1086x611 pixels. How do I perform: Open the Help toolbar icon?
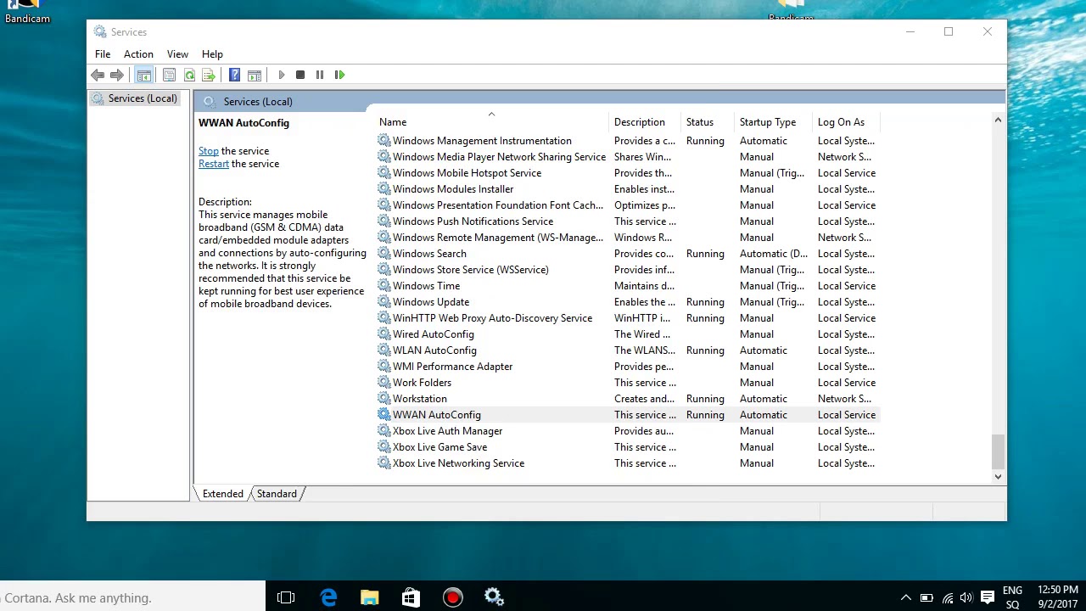click(234, 75)
